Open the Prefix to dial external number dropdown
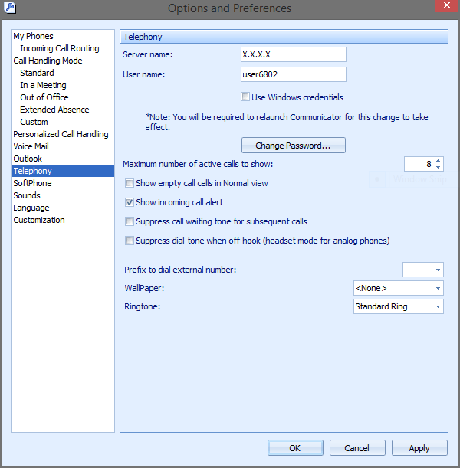Screen dimensions: 460x468 click(438, 270)
